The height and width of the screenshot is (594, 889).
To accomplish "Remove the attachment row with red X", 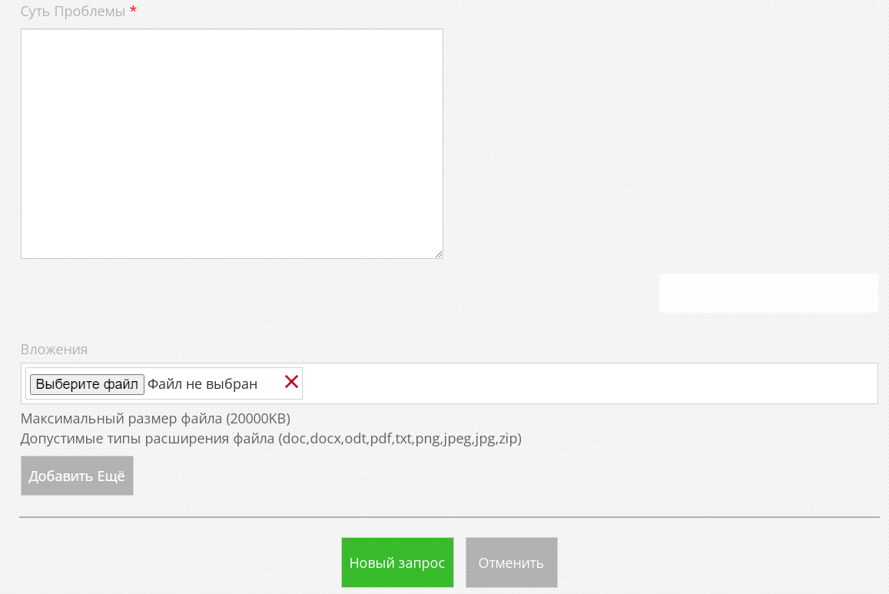I will coord(291,382).
